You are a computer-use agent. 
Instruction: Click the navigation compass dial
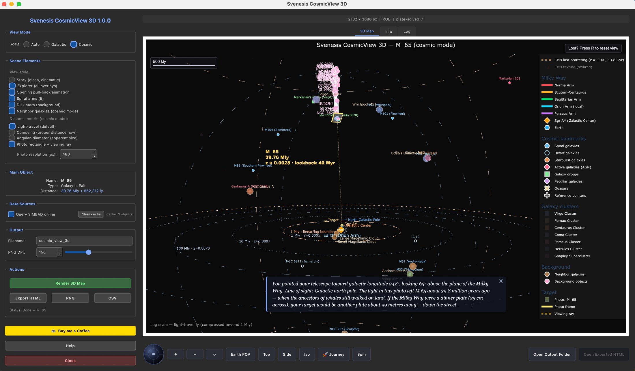click(x=154, y=354)
